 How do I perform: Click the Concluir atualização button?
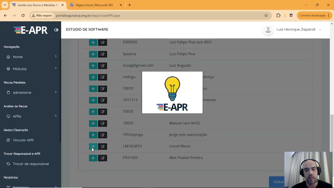pos(314,15)
